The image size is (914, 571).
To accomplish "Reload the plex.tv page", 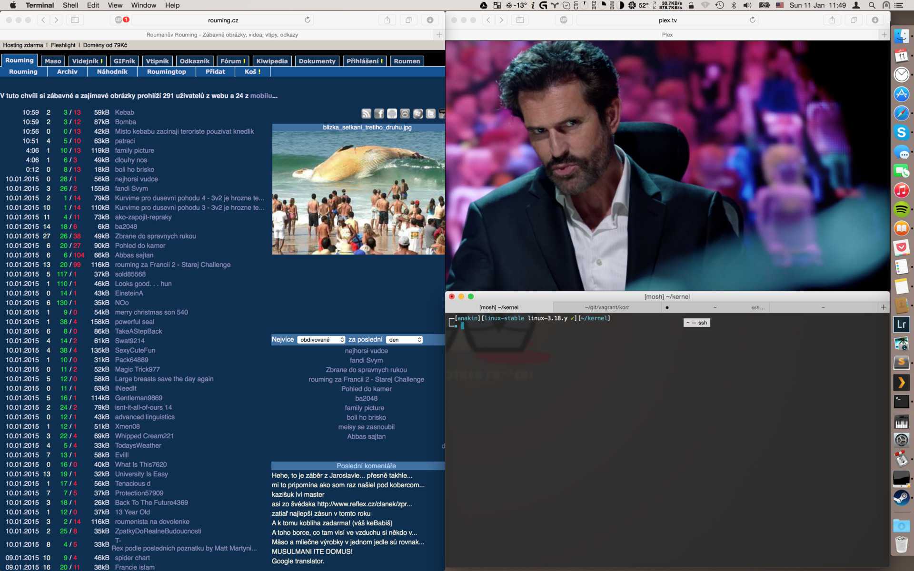I will pyautogui.click(x=753, y=20).
